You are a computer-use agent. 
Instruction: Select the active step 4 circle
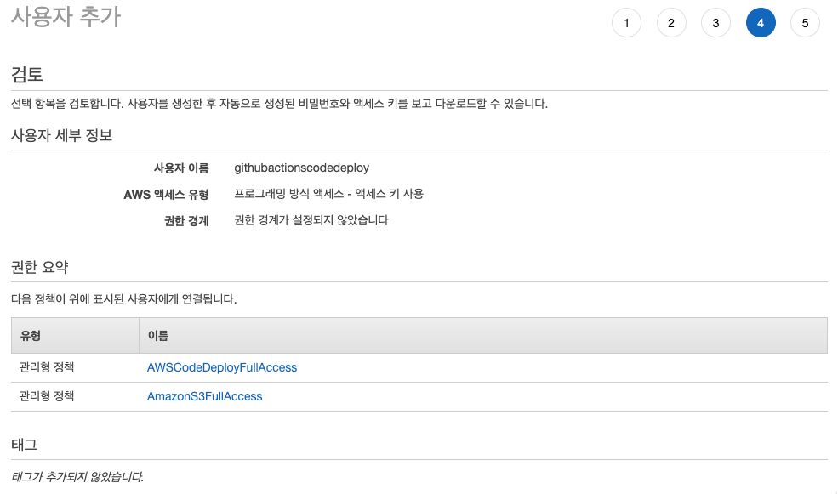761,23
